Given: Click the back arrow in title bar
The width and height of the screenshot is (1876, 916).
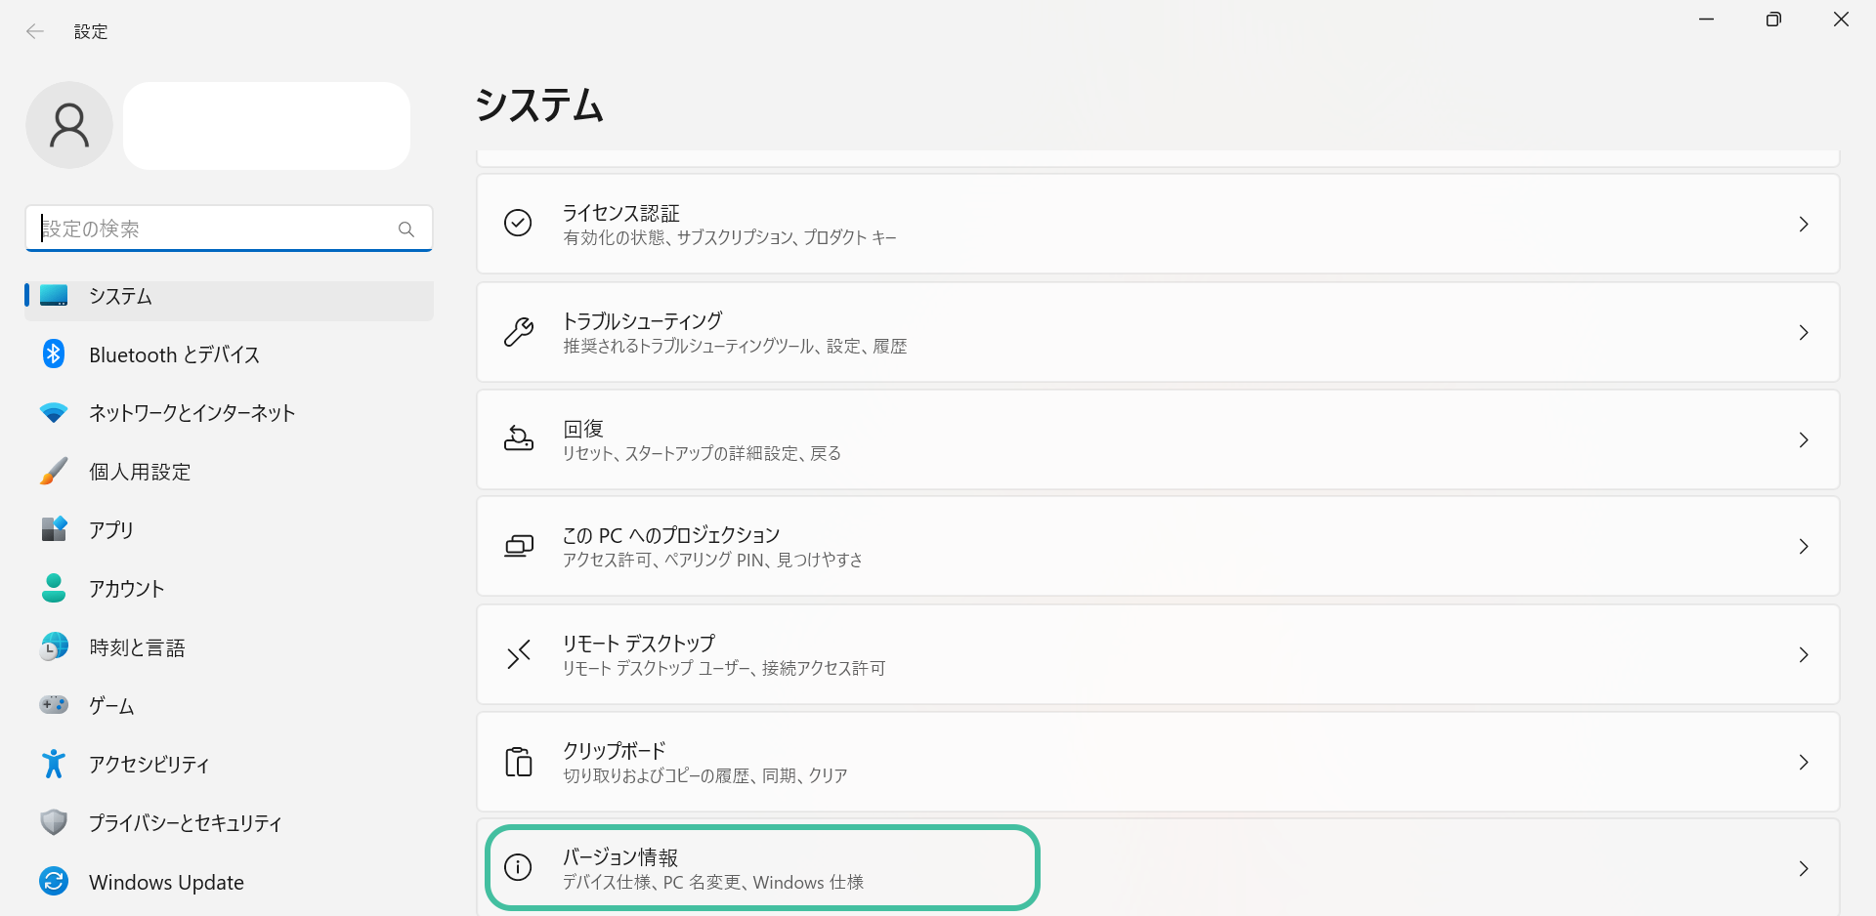Looking at the screenshot, I should tap(35, 31).
